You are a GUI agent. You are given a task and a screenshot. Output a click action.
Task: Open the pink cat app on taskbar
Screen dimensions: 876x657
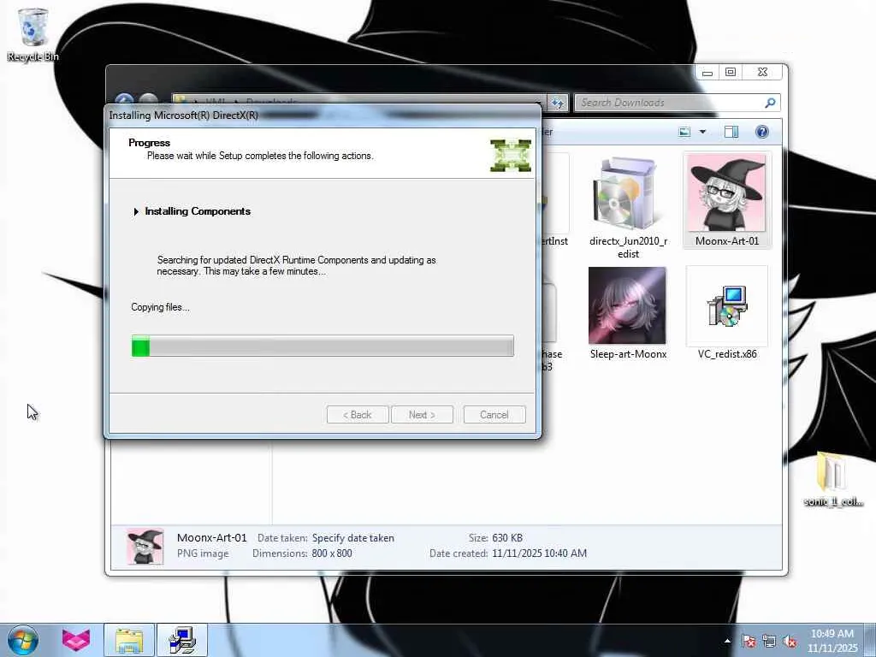click(76, 640)
